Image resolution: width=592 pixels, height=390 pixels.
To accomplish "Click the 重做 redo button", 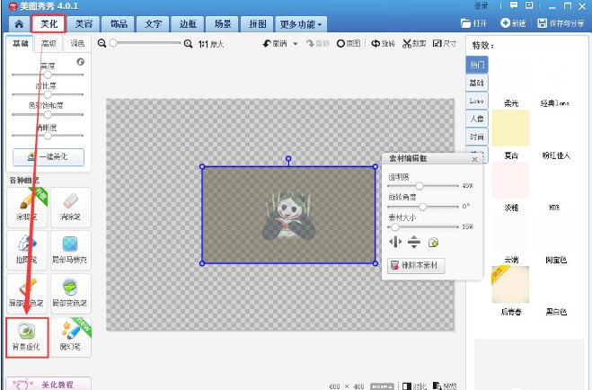I will coord(317,44).
